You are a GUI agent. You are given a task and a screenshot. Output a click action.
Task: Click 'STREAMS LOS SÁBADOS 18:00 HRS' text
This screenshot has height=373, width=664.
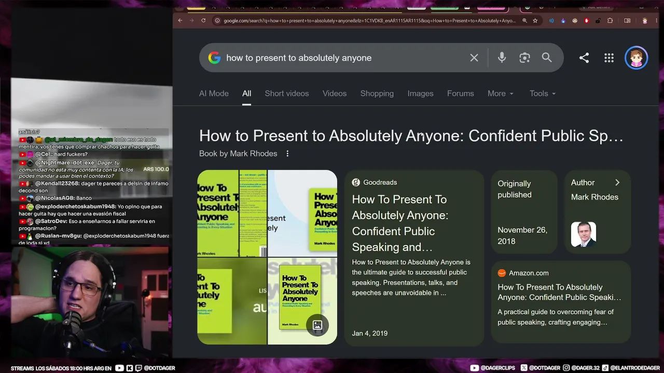point(56,368)
